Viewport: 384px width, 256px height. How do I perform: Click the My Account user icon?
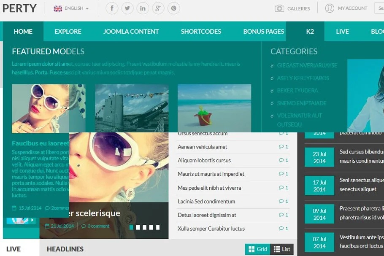(x=330, y=8)
